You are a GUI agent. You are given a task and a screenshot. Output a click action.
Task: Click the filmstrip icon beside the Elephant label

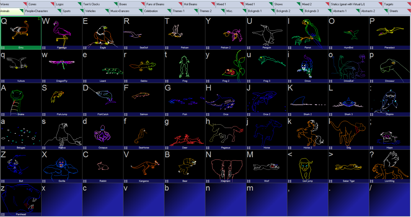[208, 181]
